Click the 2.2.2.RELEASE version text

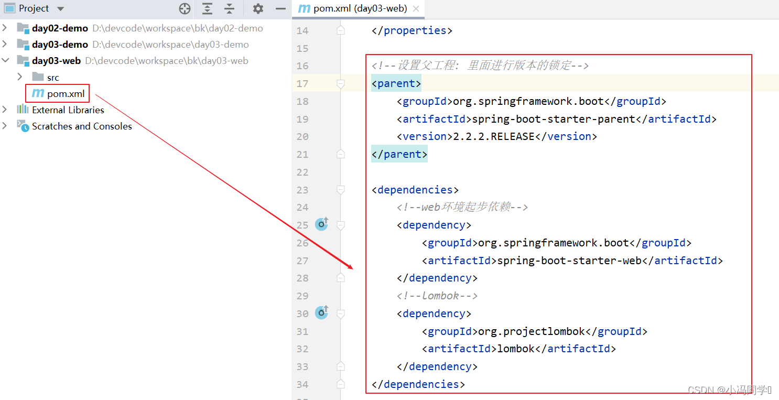point(493,136)
